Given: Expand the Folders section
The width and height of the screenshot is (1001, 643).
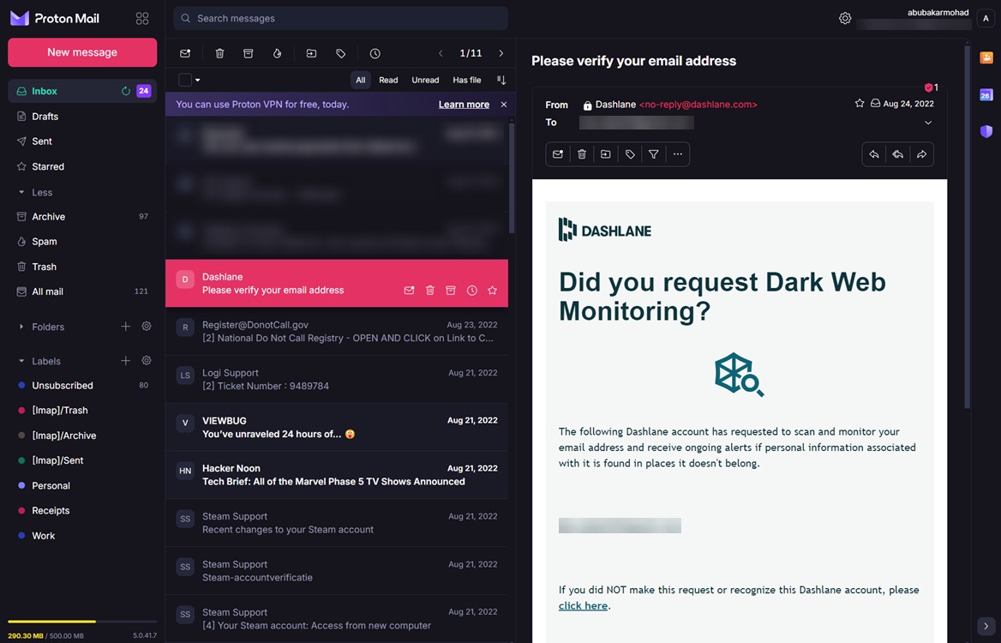Looking at the screenshot, I should (21, 327).
